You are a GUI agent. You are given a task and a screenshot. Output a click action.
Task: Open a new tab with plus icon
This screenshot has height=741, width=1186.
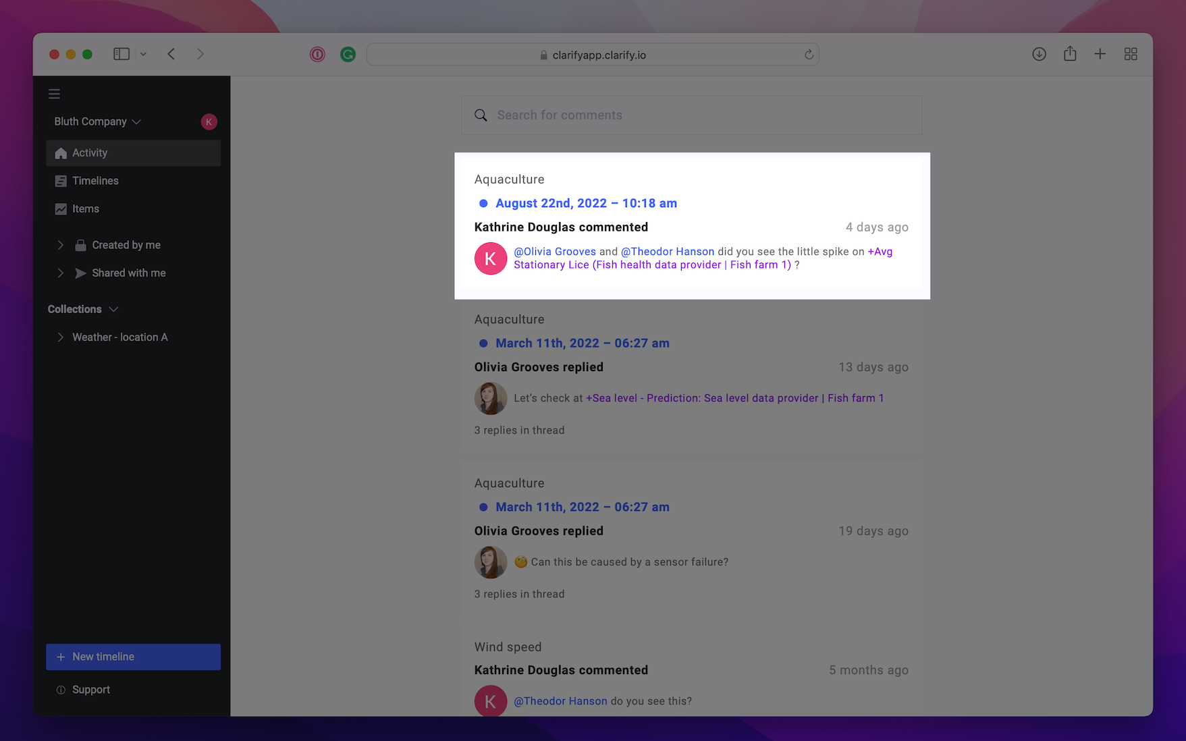pos(1100,54)
